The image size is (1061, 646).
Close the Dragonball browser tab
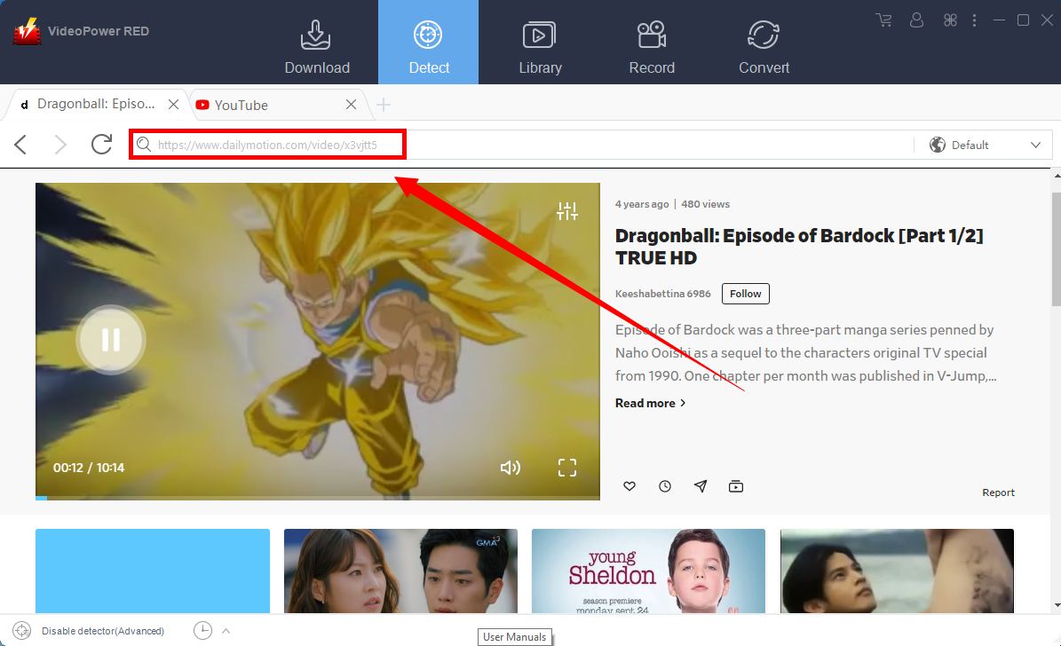[x=173, y=104]
